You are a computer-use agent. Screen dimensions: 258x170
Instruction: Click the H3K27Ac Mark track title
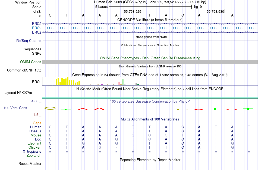pos(150,89)
